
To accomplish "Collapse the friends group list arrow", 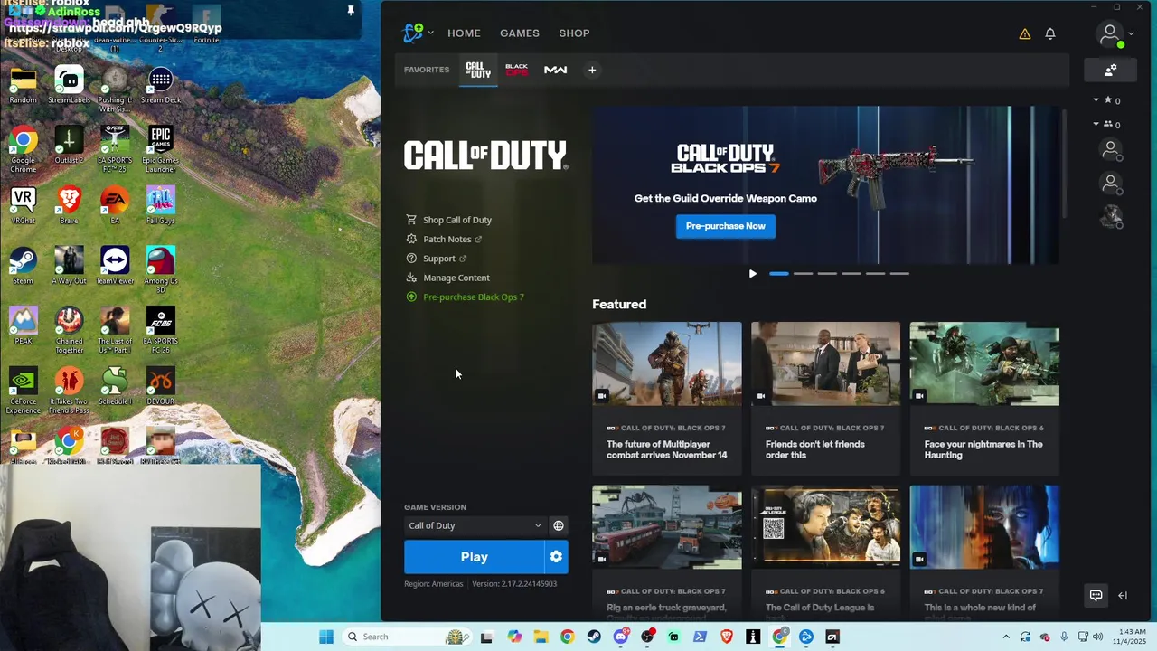I will click(1096, 124).
